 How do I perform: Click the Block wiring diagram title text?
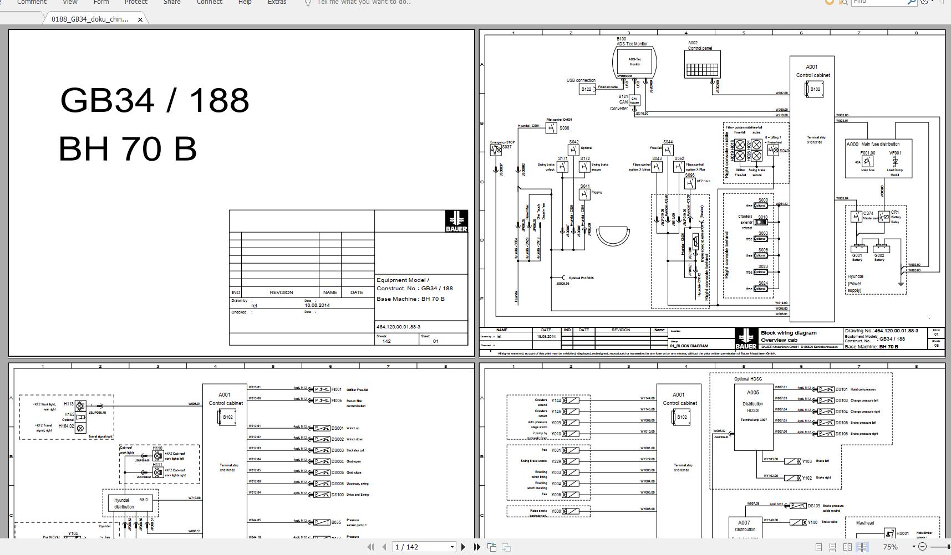click(789, 333)
